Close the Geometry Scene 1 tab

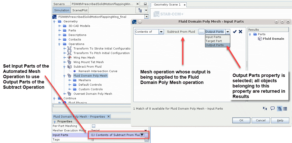[185, 5]
